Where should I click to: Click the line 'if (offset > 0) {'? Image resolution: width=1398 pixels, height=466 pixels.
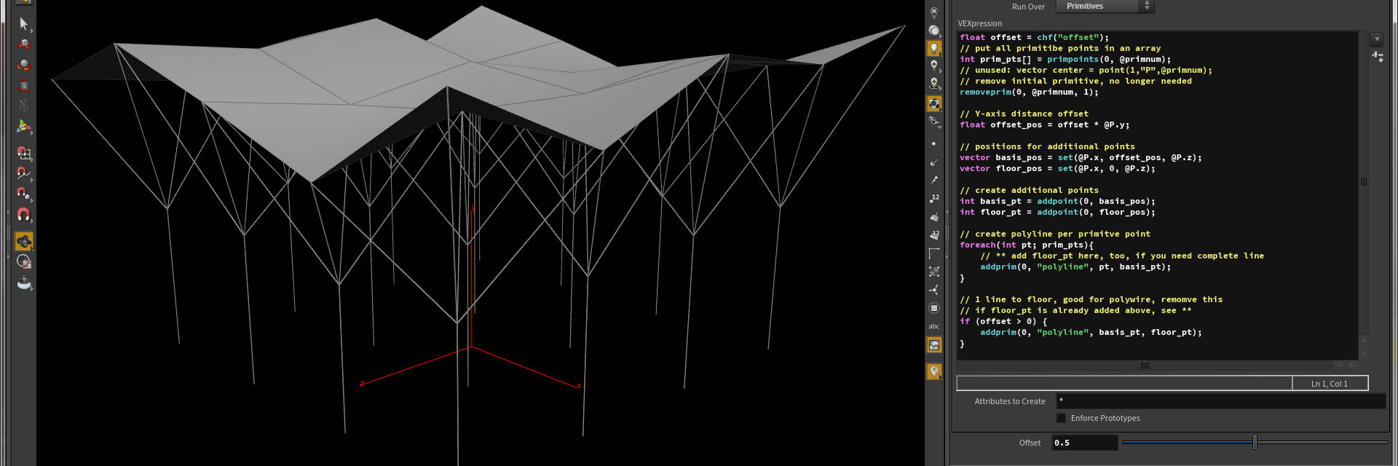[1003, 321]
